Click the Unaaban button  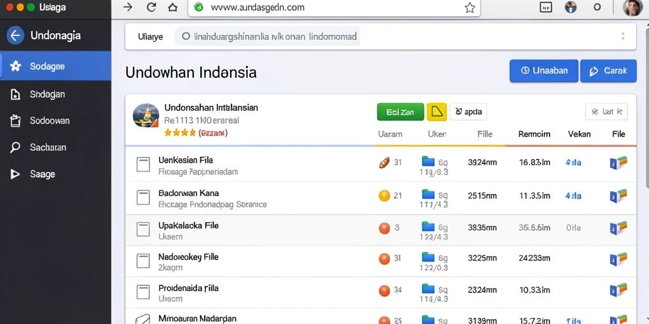(x=543, y=71)
